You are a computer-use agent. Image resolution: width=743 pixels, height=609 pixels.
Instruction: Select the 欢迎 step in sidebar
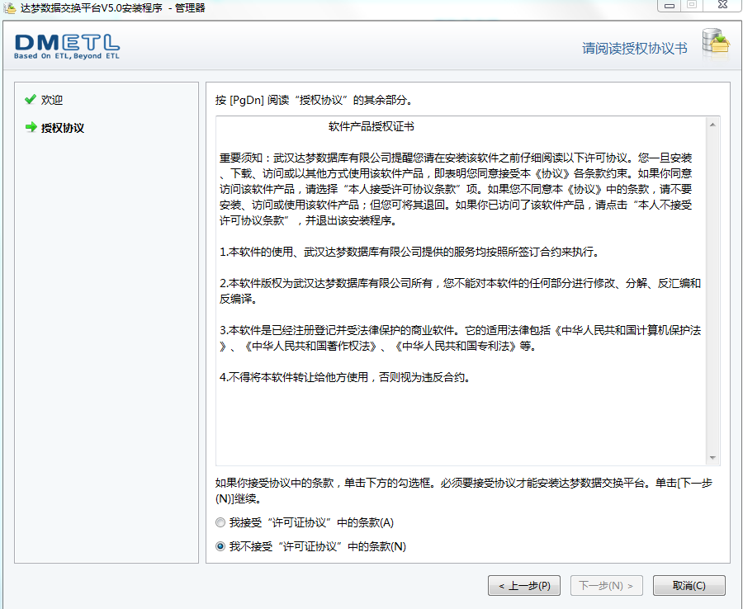point(52,100)
